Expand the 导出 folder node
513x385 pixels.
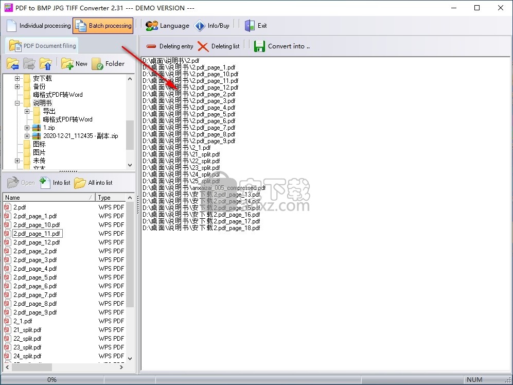[27, 111]
